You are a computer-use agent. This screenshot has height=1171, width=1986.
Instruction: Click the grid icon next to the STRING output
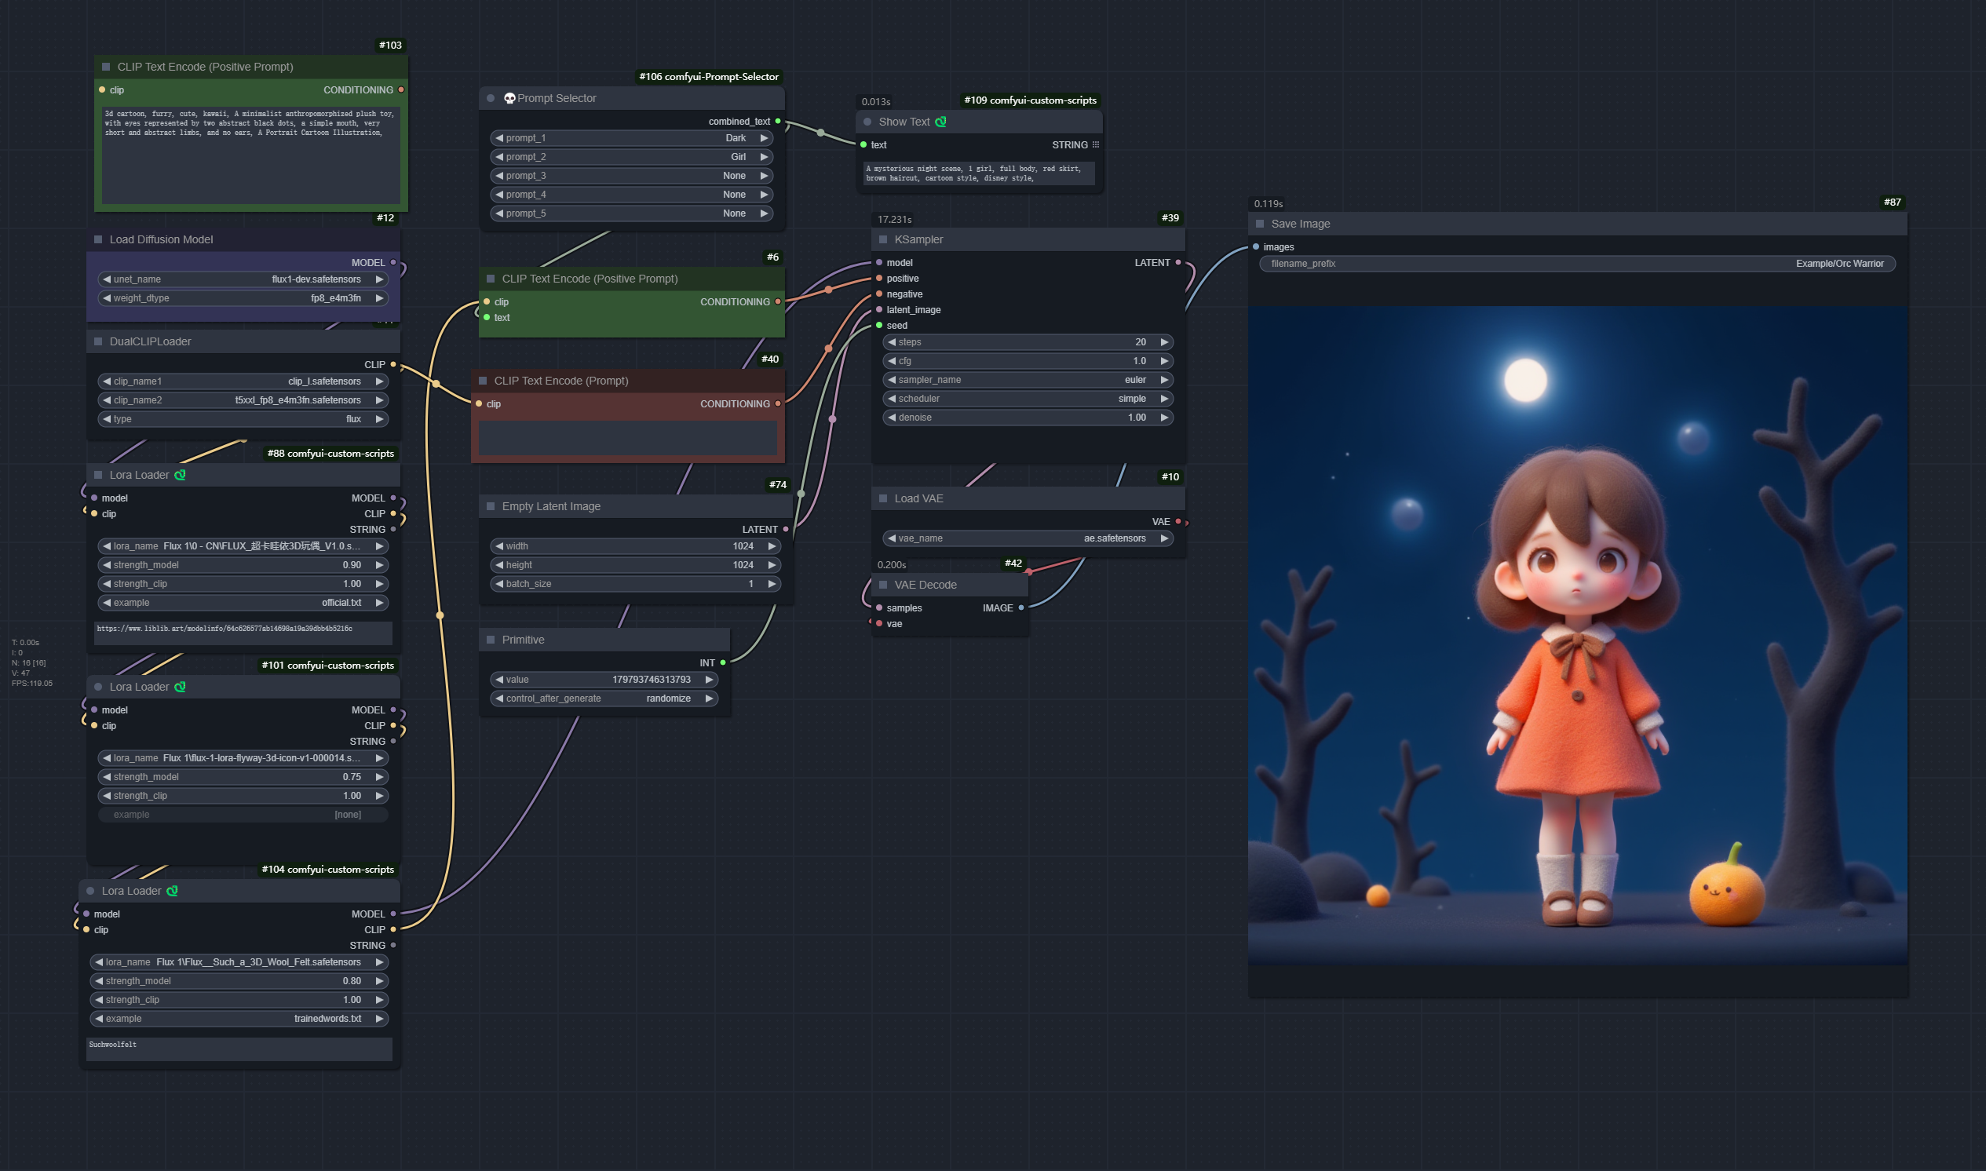click(1095, 145)
